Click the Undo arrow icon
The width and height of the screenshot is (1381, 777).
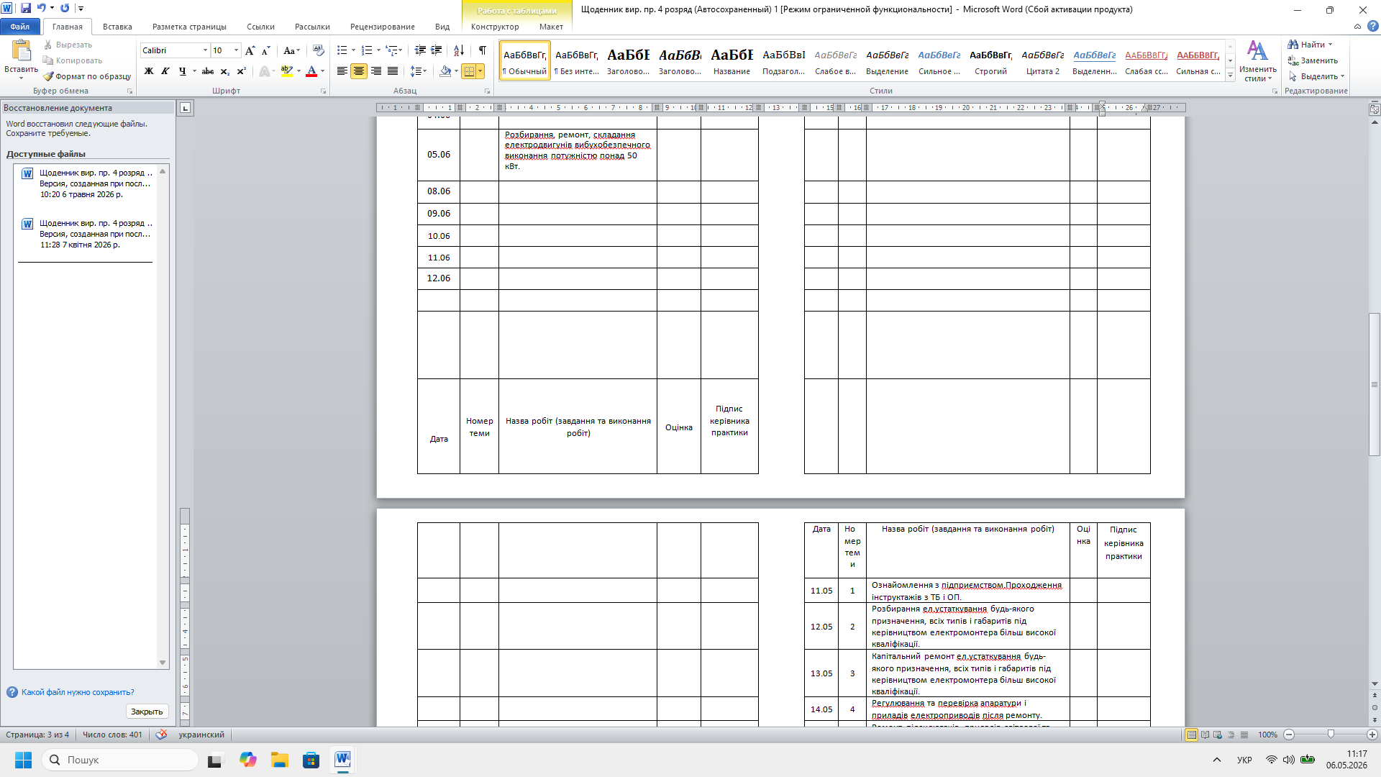[x=41, y=8]
